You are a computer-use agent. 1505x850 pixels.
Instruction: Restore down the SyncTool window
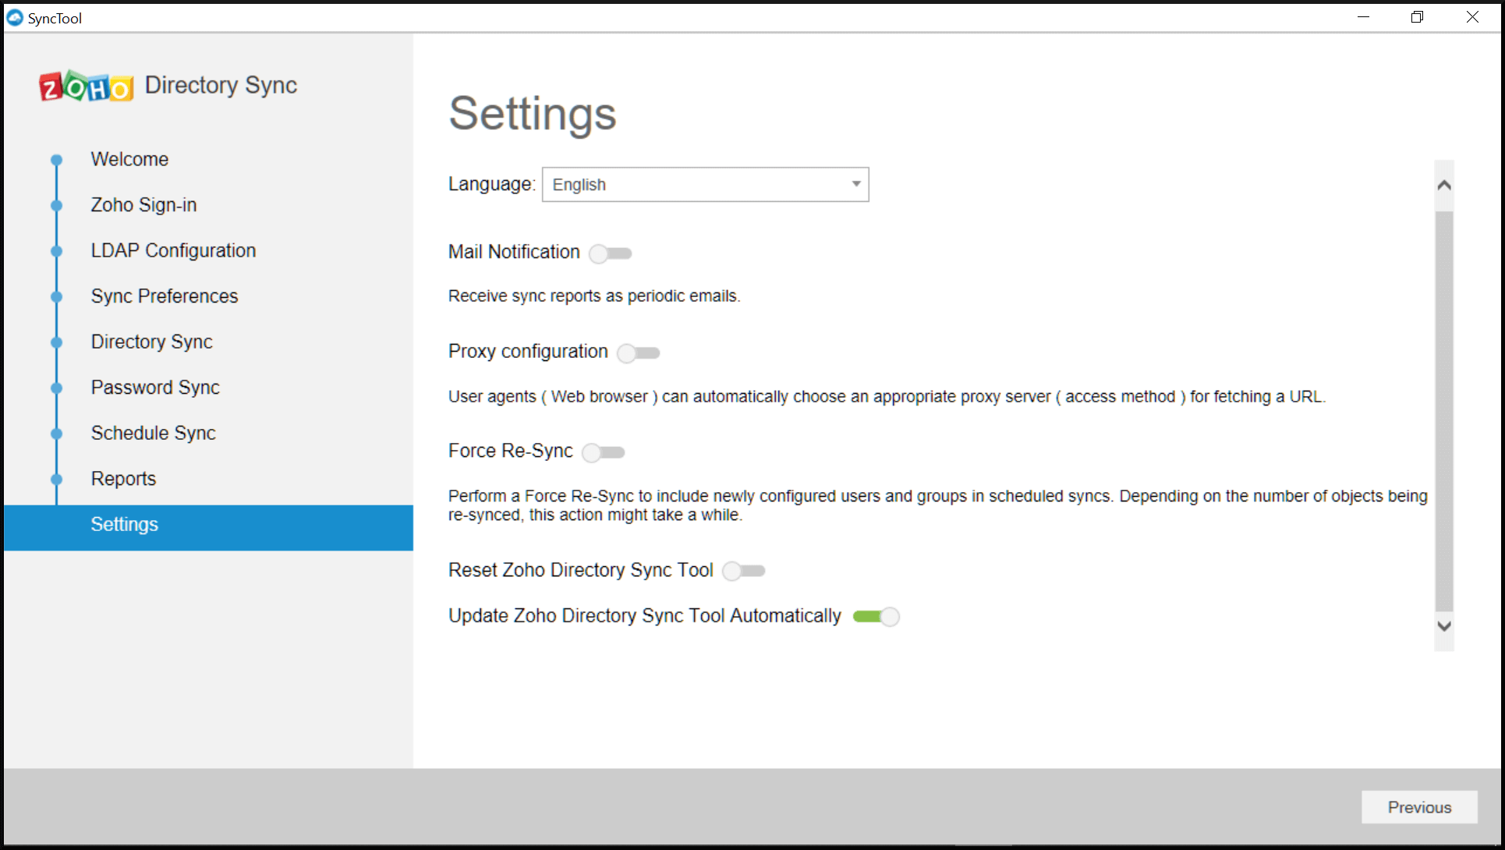1417,17
